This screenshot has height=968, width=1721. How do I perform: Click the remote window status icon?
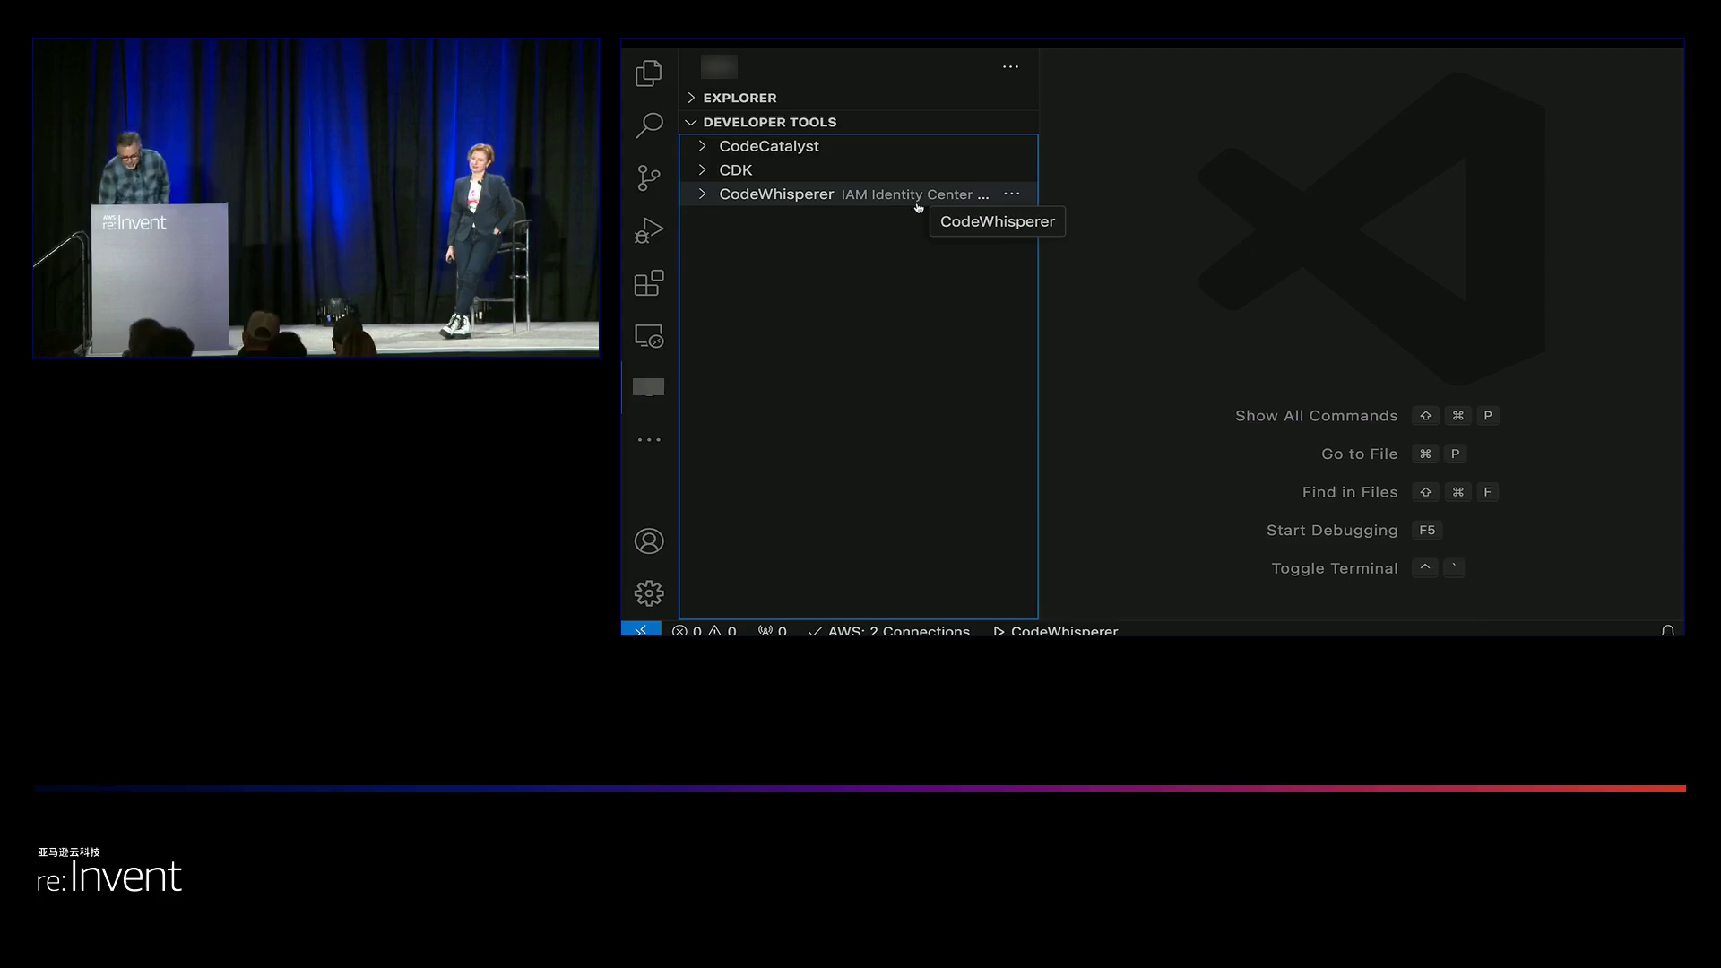pyautogui.click(x=641, y=630)
